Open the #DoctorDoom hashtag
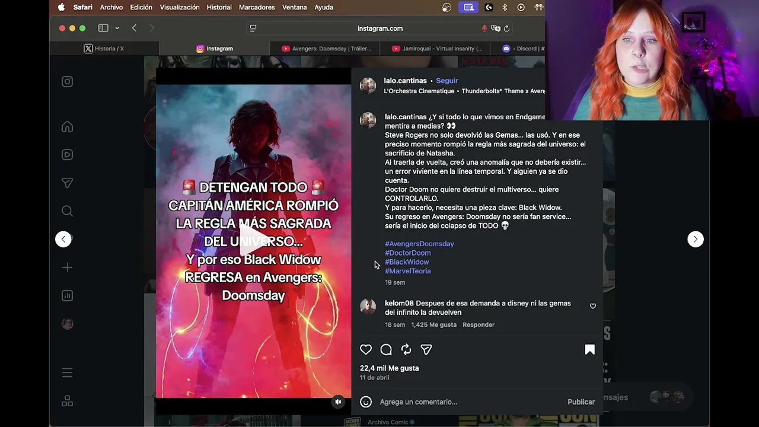Screen dimensions: 759x427 click(408, 253)
